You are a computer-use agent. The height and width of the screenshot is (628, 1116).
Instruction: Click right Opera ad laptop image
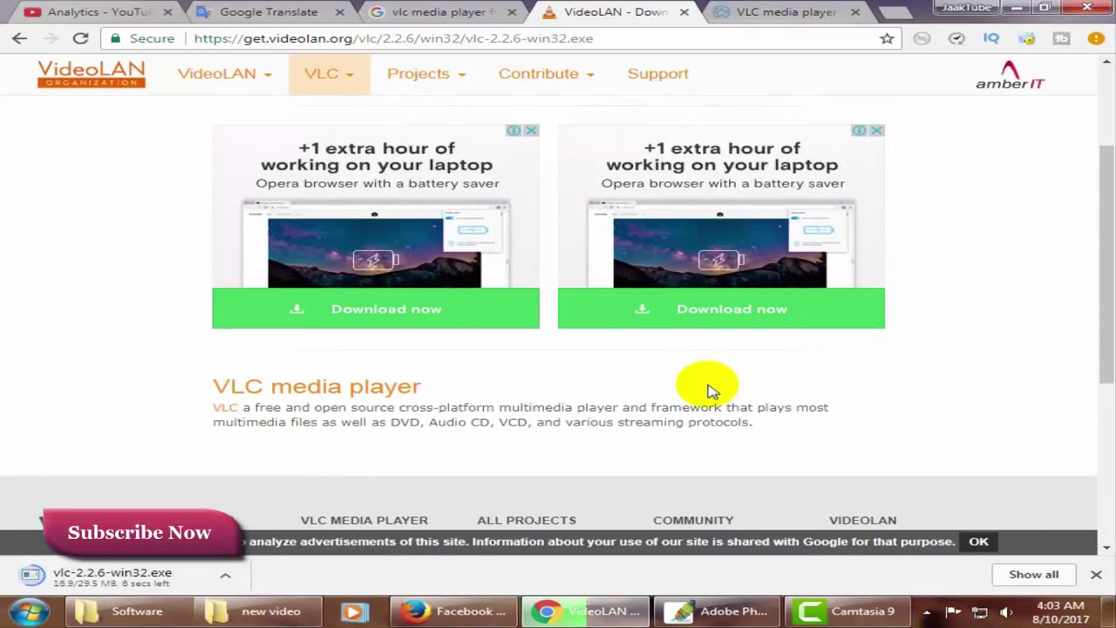tap(721, 244)
